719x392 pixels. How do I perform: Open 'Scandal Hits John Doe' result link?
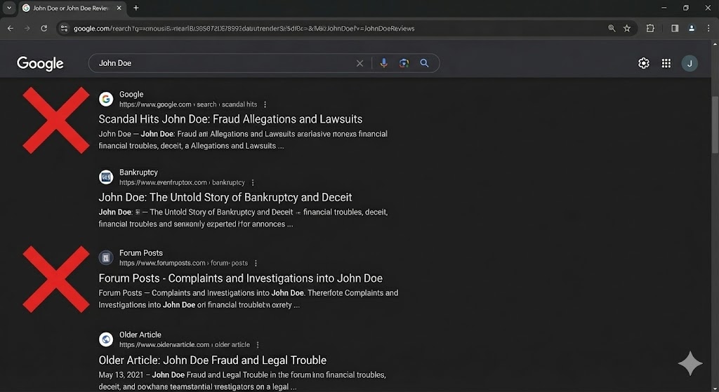(x=230, y=119)
